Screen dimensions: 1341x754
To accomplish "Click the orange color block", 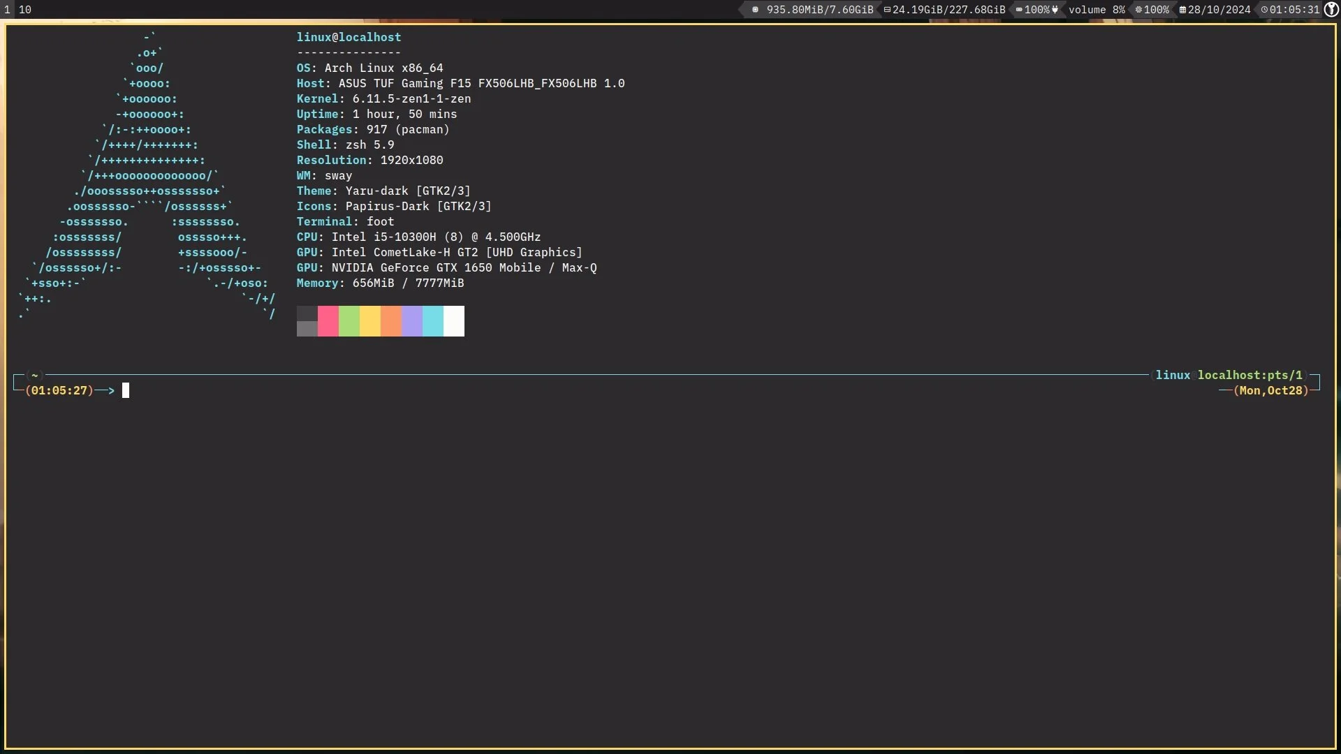I will pos(391,321).
